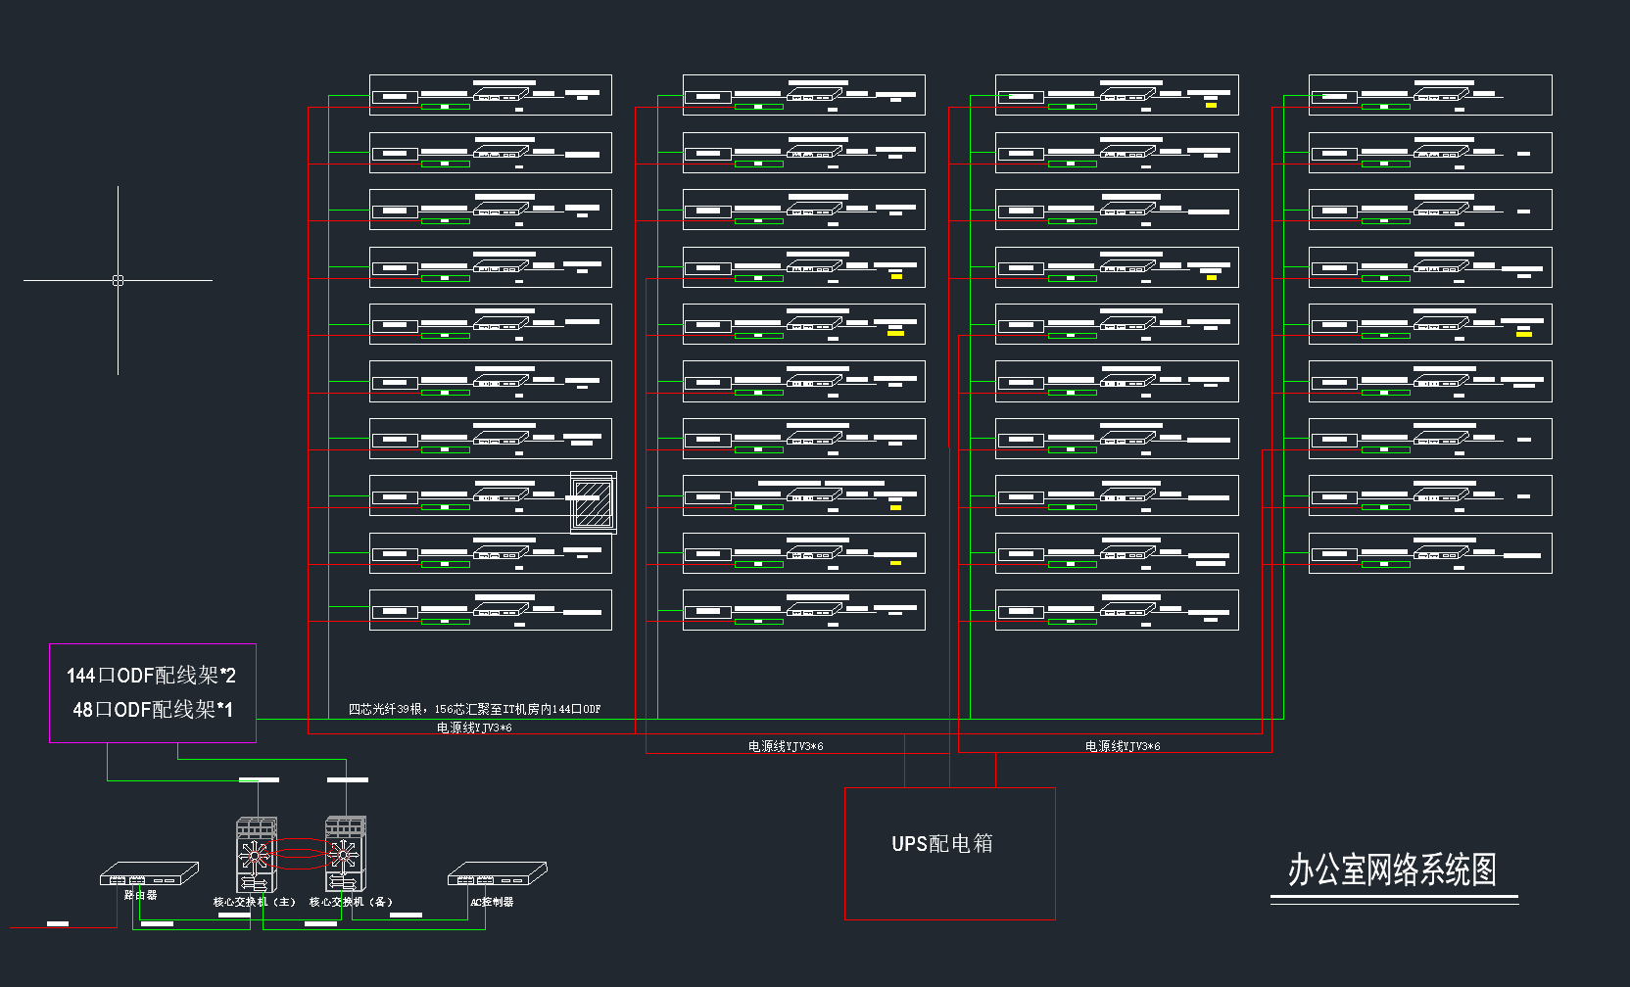The width and height of the screenshot is (1630, 987).
Task: Click switch icon in first column's bottom rack
Action: pos(501,610)
